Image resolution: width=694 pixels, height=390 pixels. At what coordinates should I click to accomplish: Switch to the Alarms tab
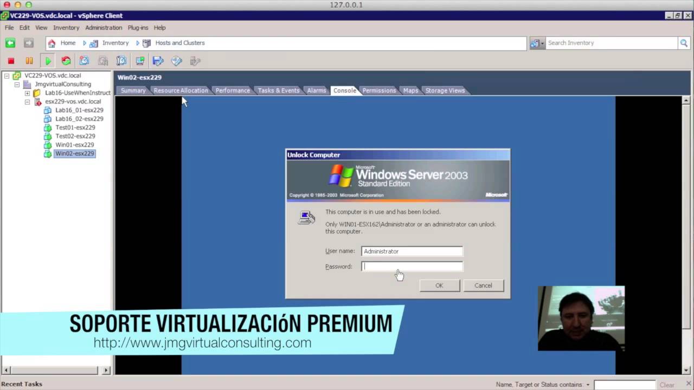(x=316, y=90)
